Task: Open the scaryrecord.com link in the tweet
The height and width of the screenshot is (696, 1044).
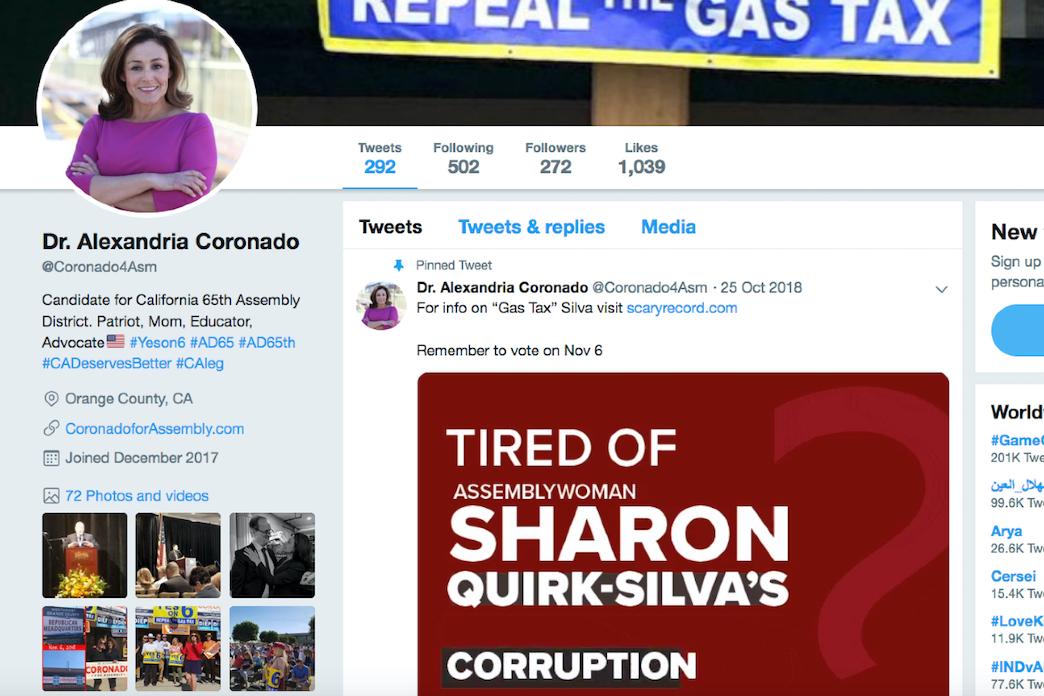Action: (x=682, y=308)
